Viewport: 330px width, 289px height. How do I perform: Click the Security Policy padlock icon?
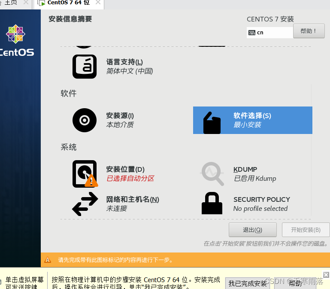tap(212, 203)
